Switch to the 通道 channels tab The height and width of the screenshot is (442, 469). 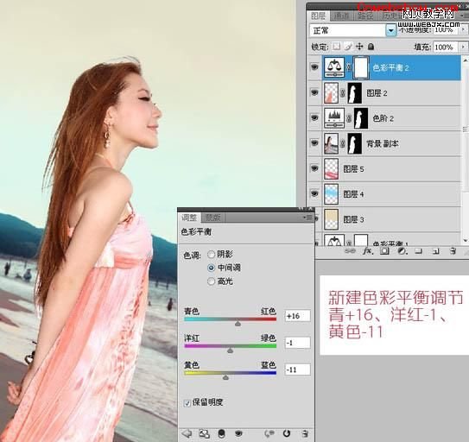tap(341, 16)
